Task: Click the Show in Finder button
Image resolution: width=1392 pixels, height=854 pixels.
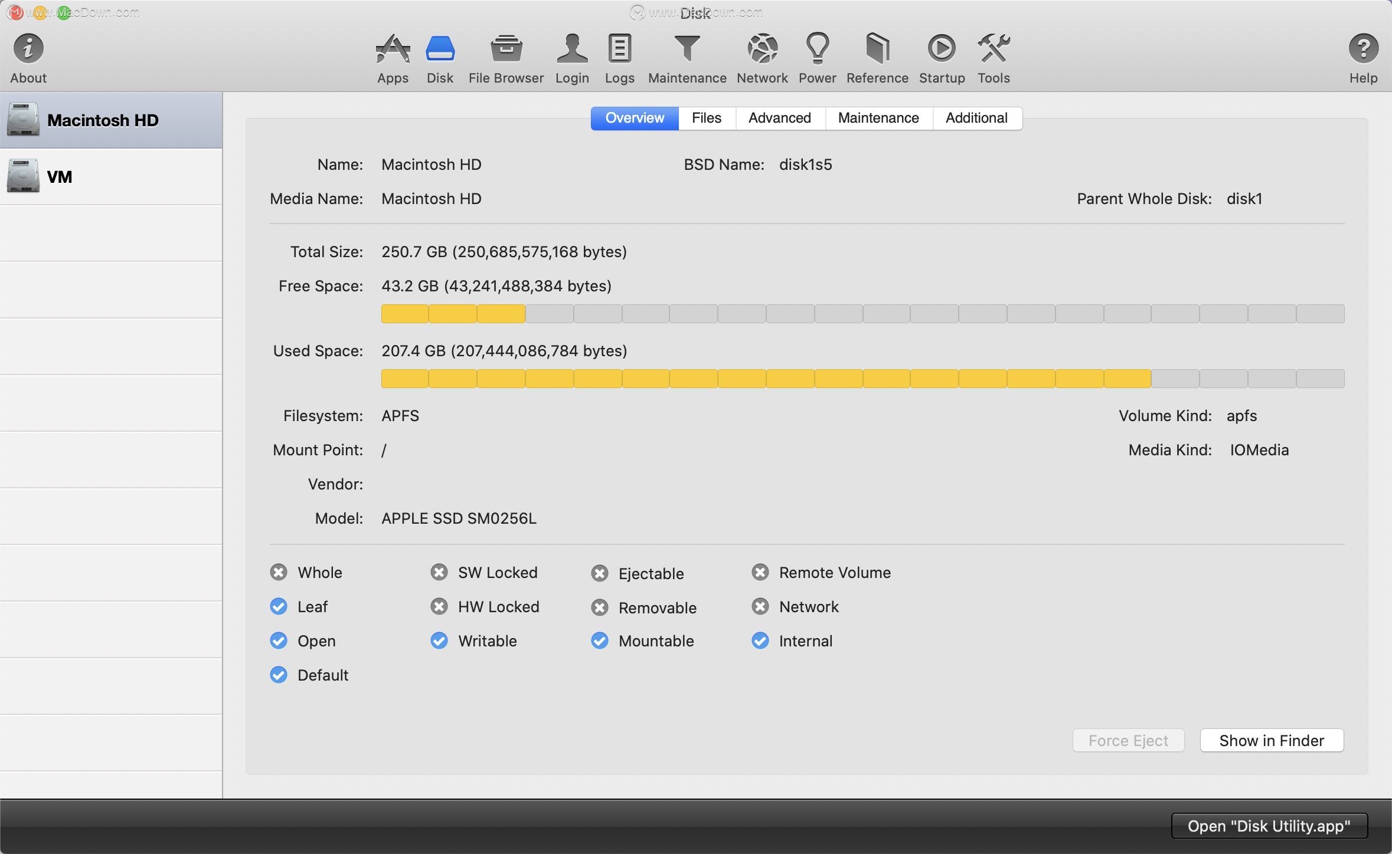Action: 1272,740
